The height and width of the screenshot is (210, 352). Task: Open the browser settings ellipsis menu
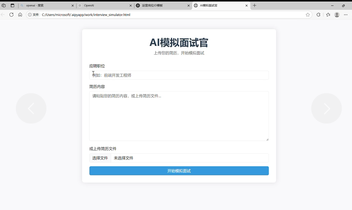[346, 15]
